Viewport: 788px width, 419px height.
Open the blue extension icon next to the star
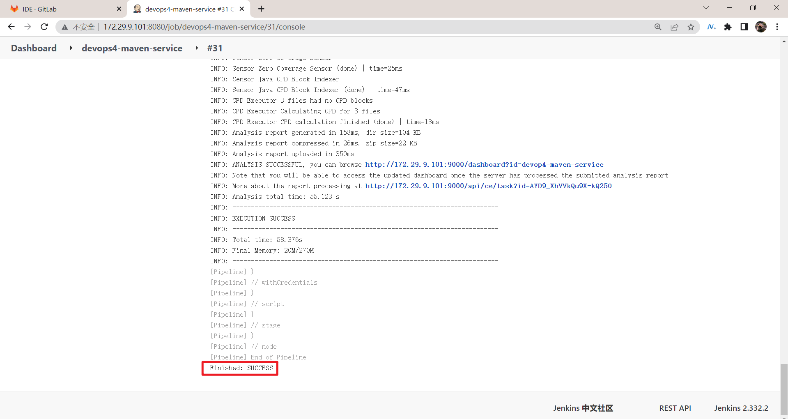click(711, 27)
